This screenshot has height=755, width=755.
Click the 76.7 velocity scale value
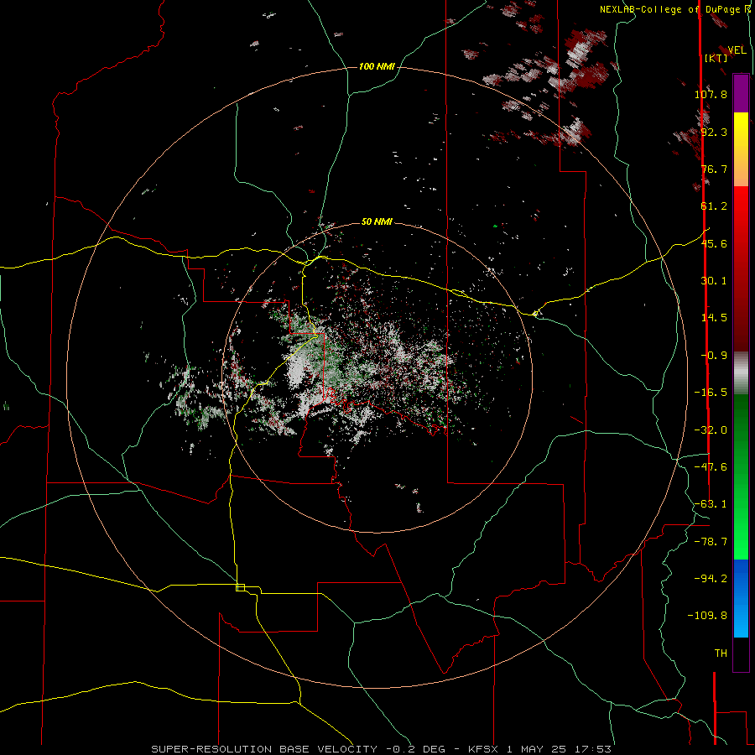[x=714, y=169]
